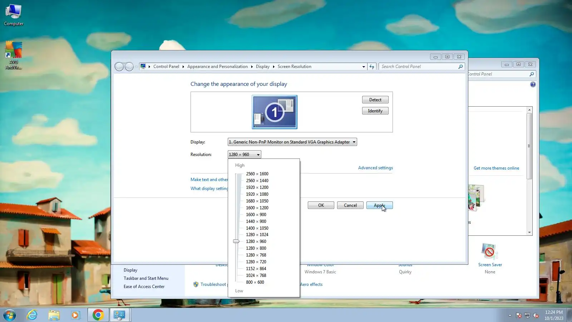Viewport: 572px width, 322px height.
Task: Select 1920 × 1080 resolution
Action: pos(257,194)
